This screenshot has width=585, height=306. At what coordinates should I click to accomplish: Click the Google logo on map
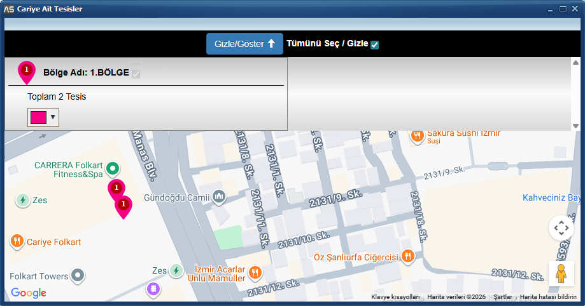click(29, 293)
